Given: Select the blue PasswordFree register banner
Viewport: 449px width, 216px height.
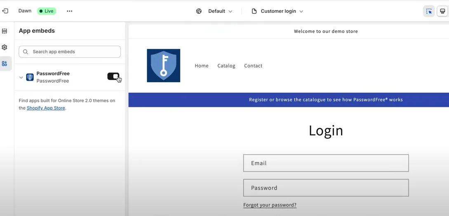Looking at the screenshot, I should (x=289, y=100).
